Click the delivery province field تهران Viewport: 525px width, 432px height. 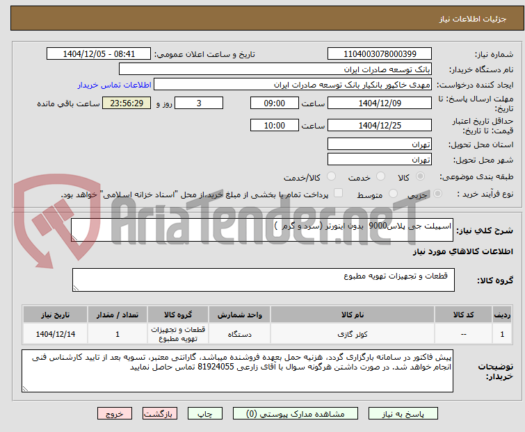point(380,144)
